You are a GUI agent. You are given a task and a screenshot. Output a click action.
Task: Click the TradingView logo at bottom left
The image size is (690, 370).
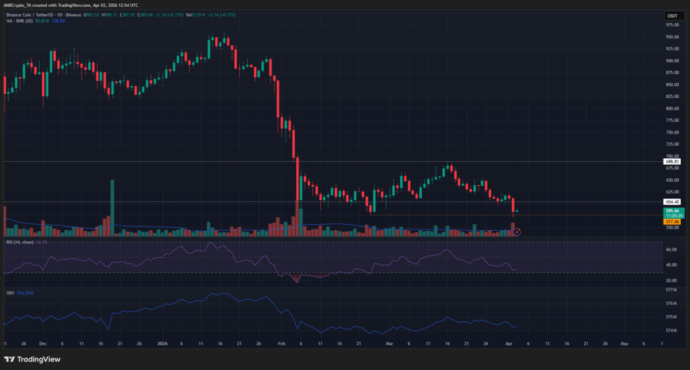32,359
